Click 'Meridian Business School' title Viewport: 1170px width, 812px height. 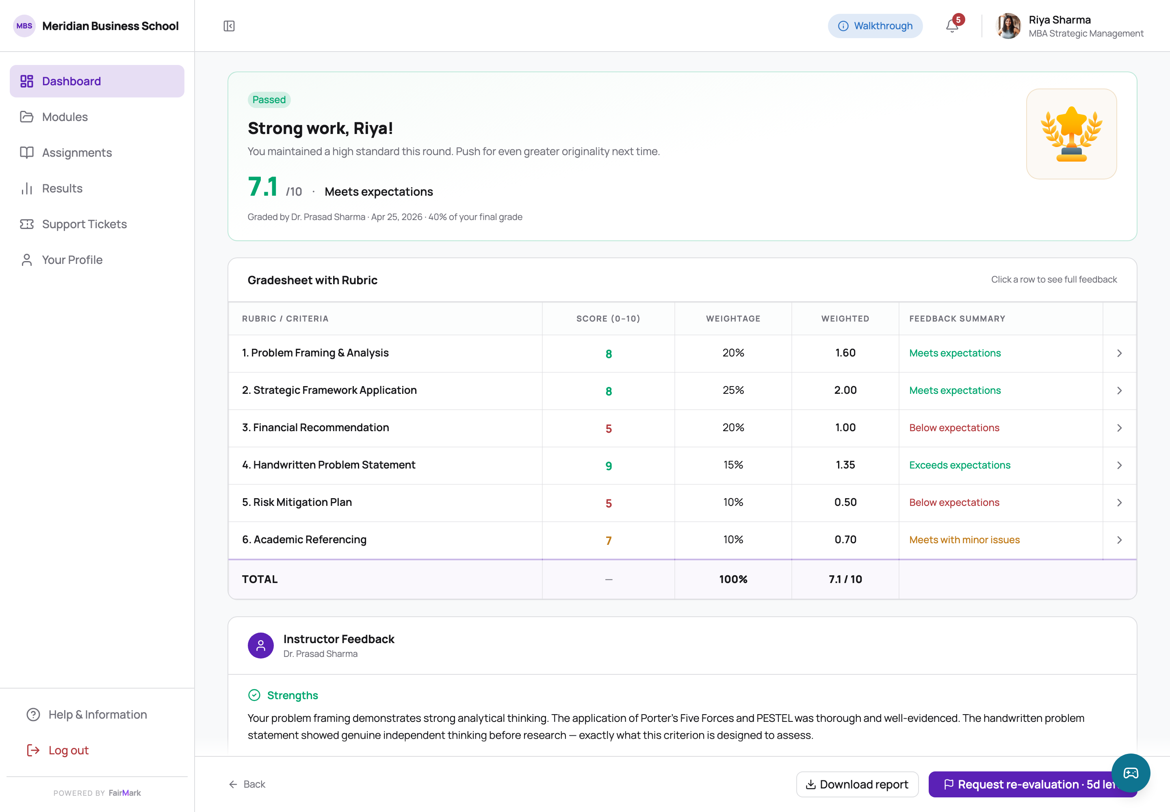[x=110, y=26]
